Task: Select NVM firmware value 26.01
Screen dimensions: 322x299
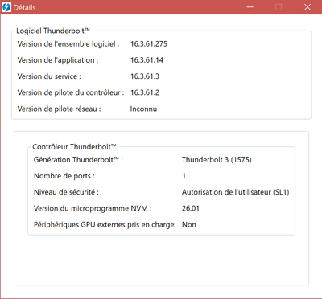Action: pyautogui.click(x=191, y=208)
